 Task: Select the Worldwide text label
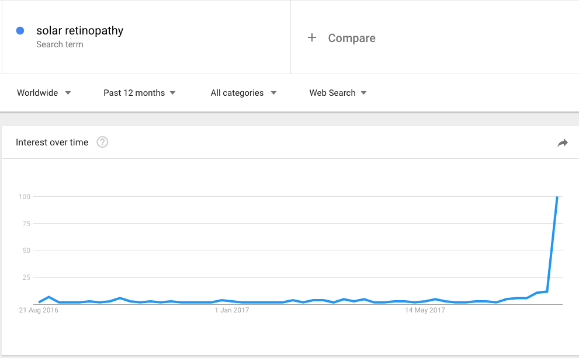[37, 93]
